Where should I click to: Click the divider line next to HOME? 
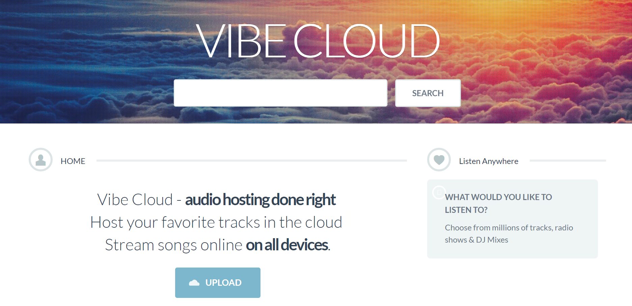coord(252,161)
